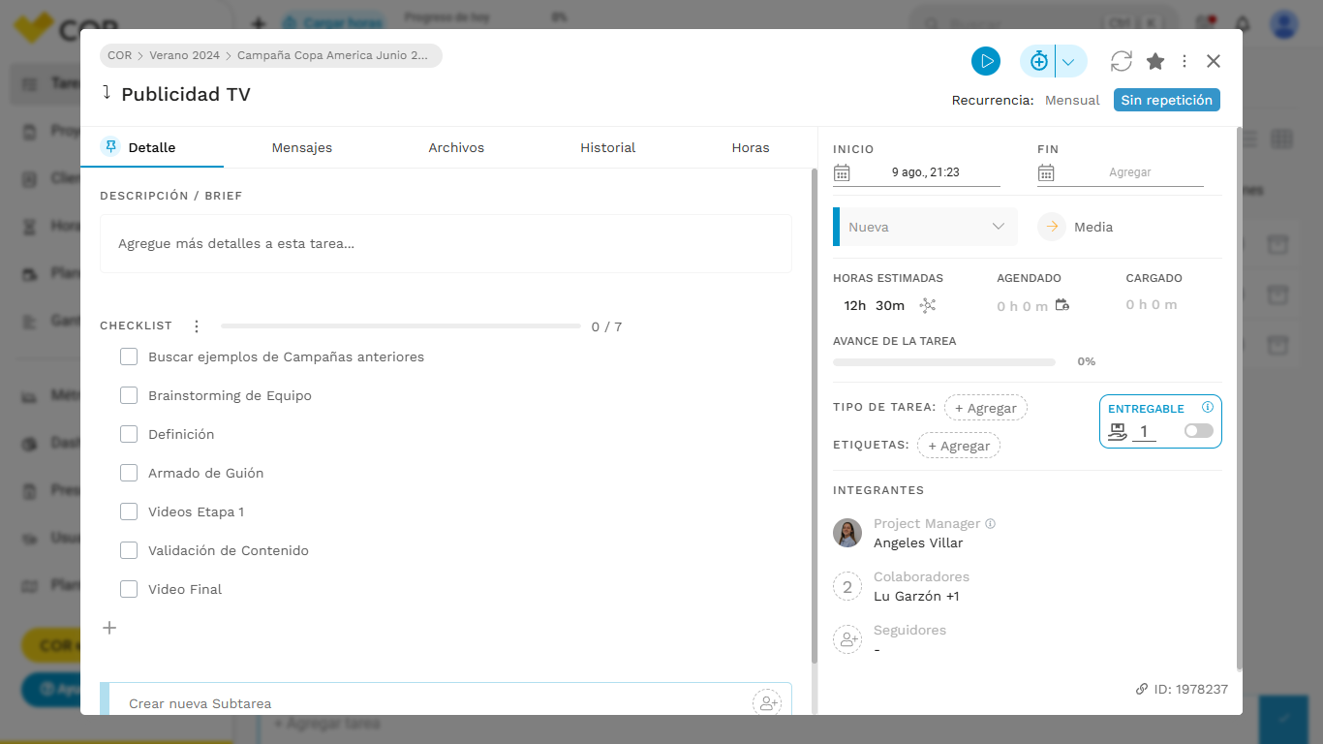The height and width of the screenshot is (744, 1323).
Task: Click the recurrence sync arrows icon
Action: (x=1122, y=61)
